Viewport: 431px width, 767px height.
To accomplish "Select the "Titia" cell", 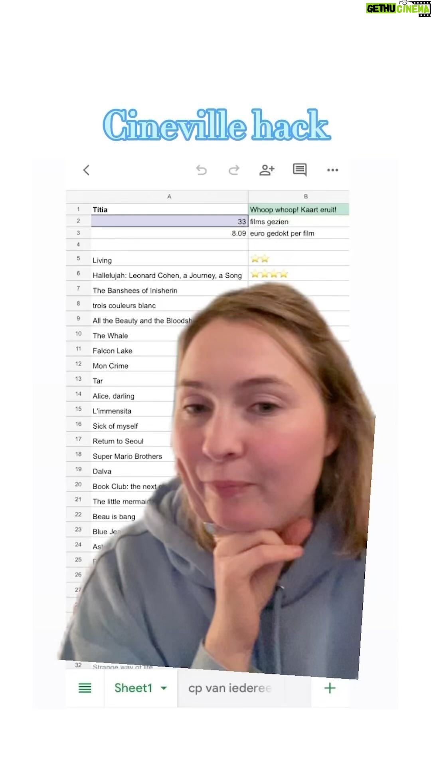I will coord(169,209).
